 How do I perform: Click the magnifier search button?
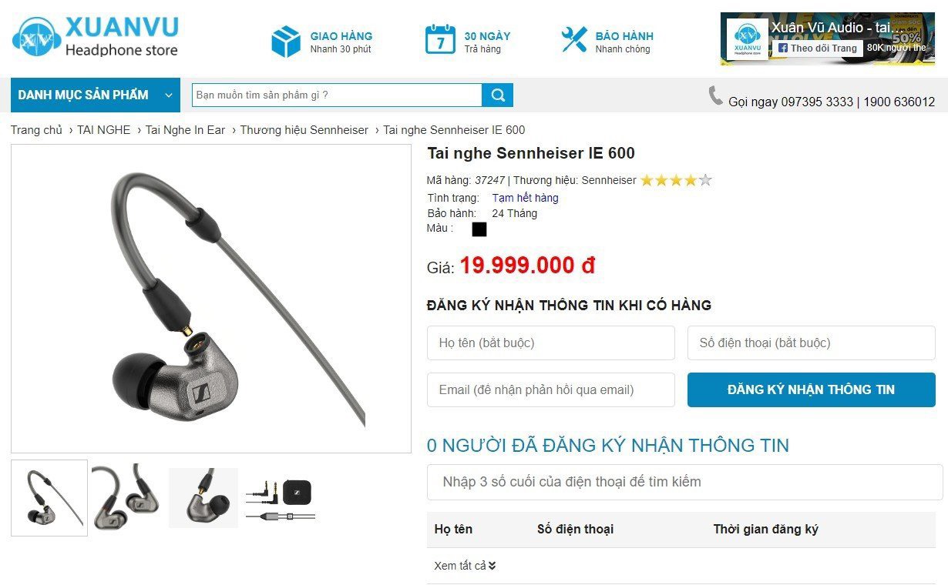pyautogui.click(x=498, y=95)
